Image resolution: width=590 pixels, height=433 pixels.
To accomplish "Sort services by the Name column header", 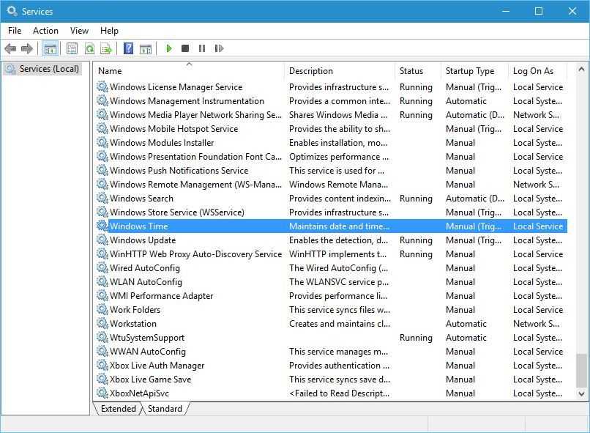I will (x=190, y=71).
